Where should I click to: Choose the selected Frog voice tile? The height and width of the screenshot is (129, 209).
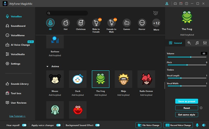point(101,79)
